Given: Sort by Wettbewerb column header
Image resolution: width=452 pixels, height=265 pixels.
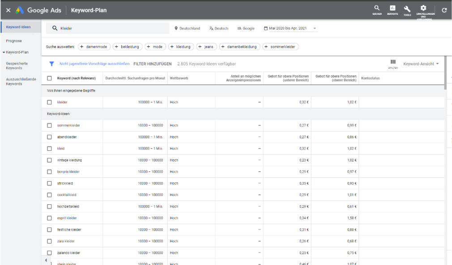Looking at the screenshot, I should click(x=179, y=78).
